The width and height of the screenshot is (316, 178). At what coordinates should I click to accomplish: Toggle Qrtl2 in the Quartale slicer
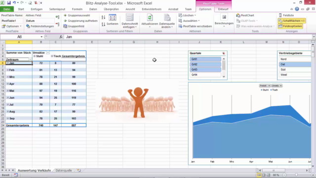click(205, 64)
